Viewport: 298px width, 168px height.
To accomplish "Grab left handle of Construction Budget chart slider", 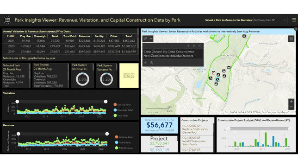I will (x=229, y=129).
